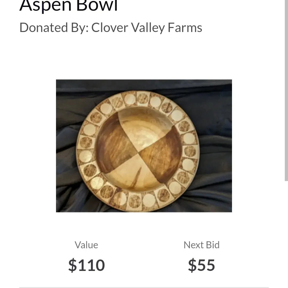Screen dimensions: 288x288
Task: Click the "Value" label
Action: pos(86,245)
